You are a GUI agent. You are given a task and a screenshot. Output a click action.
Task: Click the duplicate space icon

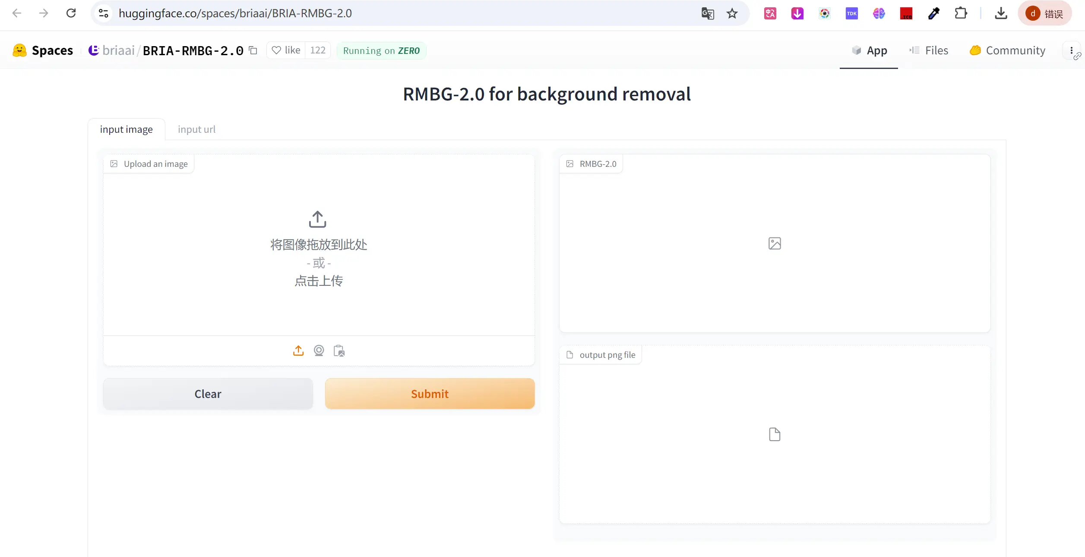pyautogui.click(x=255, y=50)
